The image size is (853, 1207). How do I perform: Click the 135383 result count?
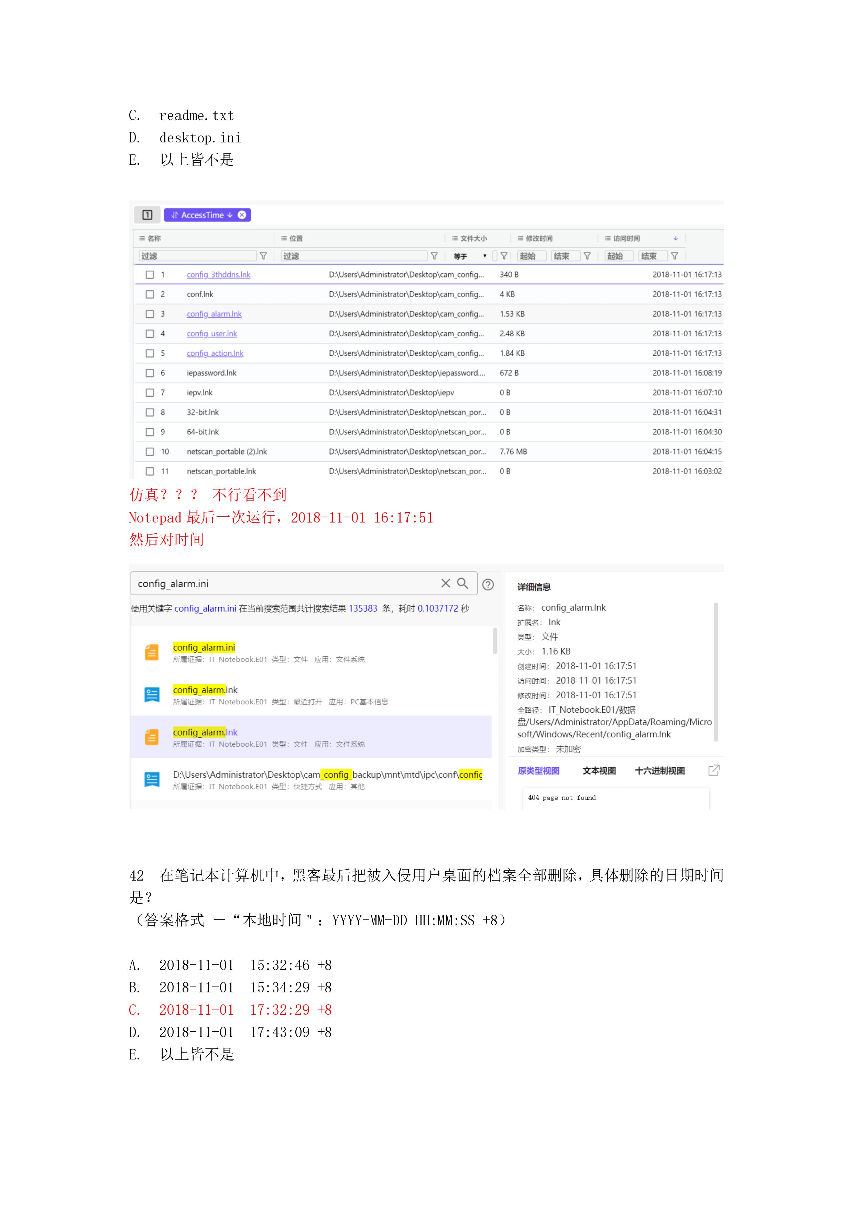click(363, 608)
